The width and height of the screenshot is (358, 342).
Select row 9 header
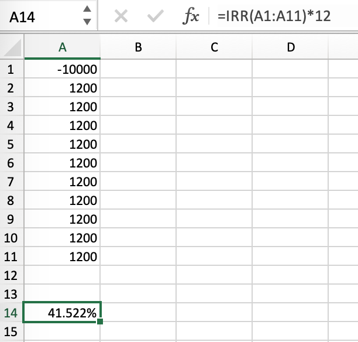tap(12, 219)
